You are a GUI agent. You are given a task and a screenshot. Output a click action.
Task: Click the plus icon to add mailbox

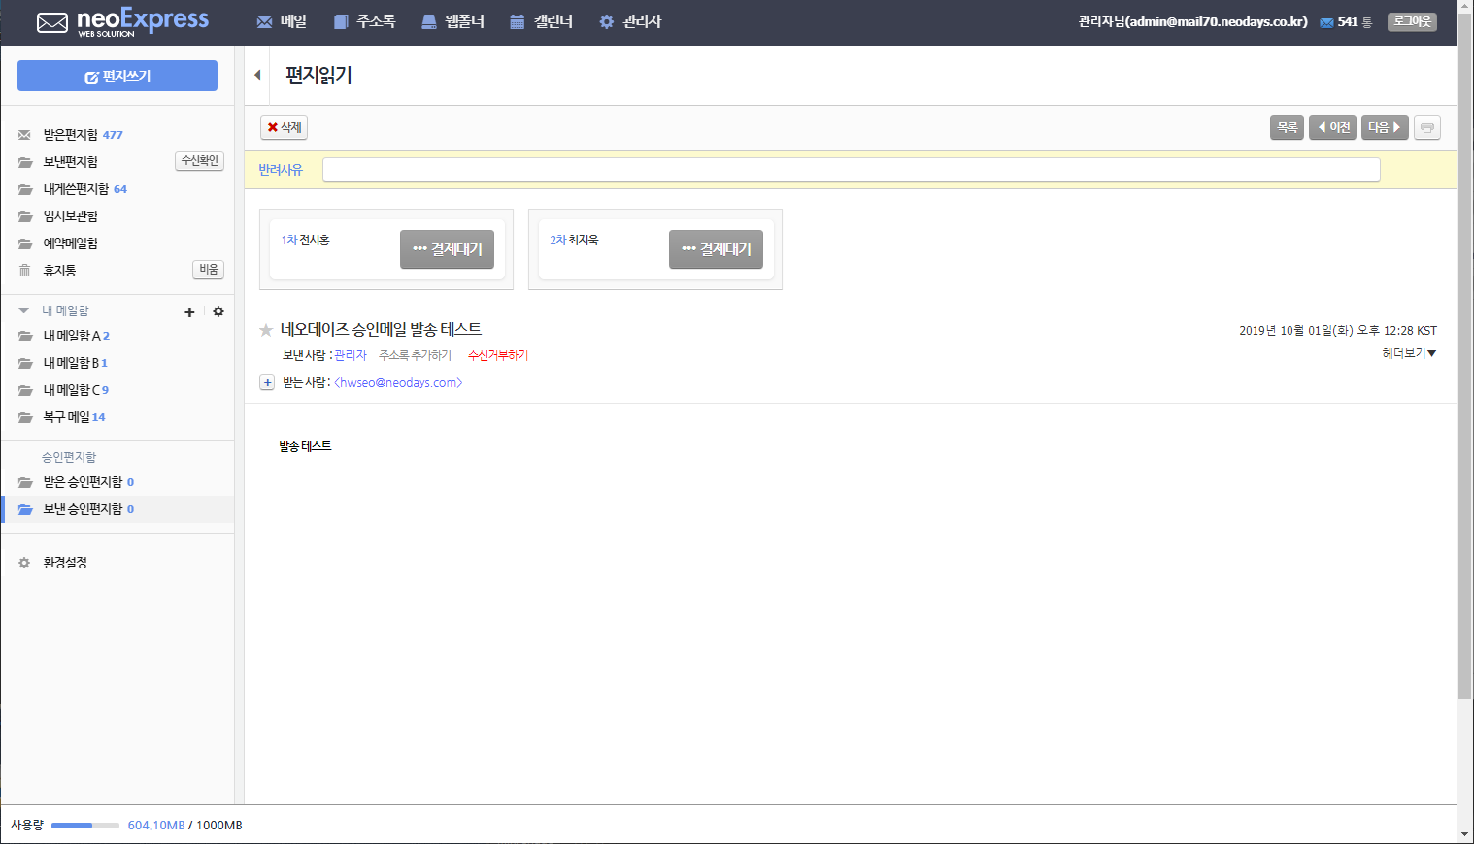tap(189, 312)
